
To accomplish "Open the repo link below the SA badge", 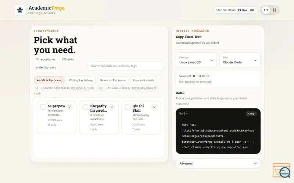I will coord(37,93).
